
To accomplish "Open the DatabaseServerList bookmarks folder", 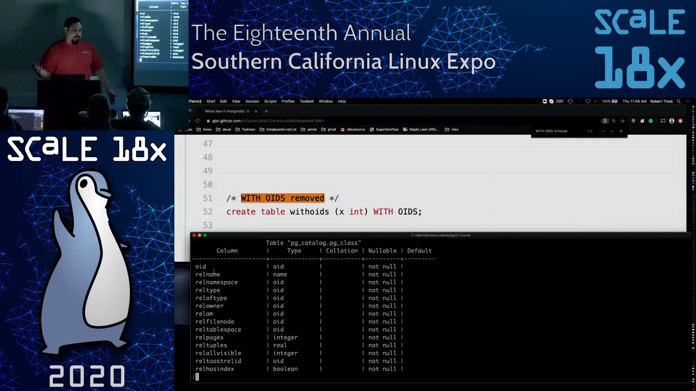I will coord(278,129).
